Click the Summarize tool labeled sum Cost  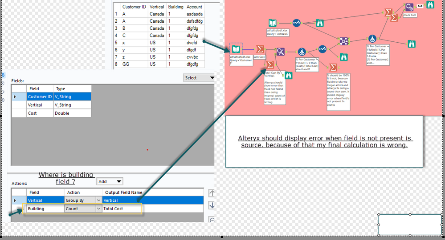(x=260, y=49)
